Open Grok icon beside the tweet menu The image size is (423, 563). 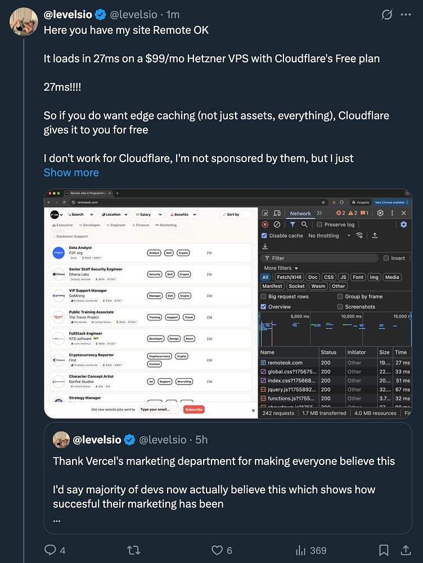(x=386, y=15)
